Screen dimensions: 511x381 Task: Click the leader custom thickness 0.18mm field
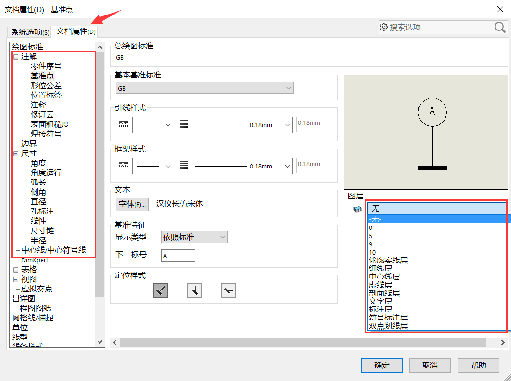[314, 124]
